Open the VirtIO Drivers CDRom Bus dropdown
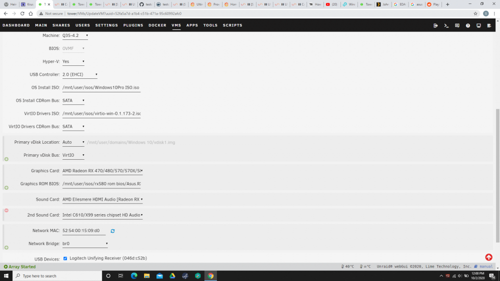The width and height of the screenshot is (500, 281). [73, 127]
